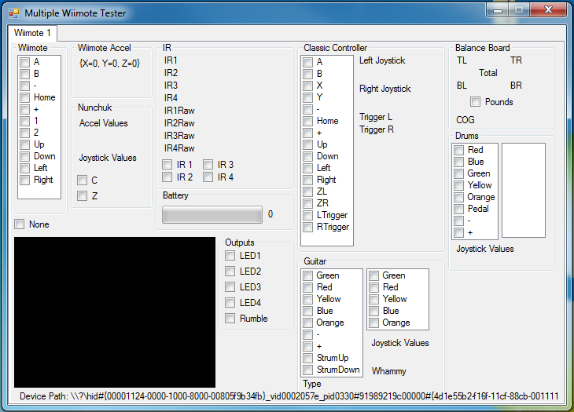
Task: Toggle the Classic Controller ZL checkbox
Action: tap(308, 191)
